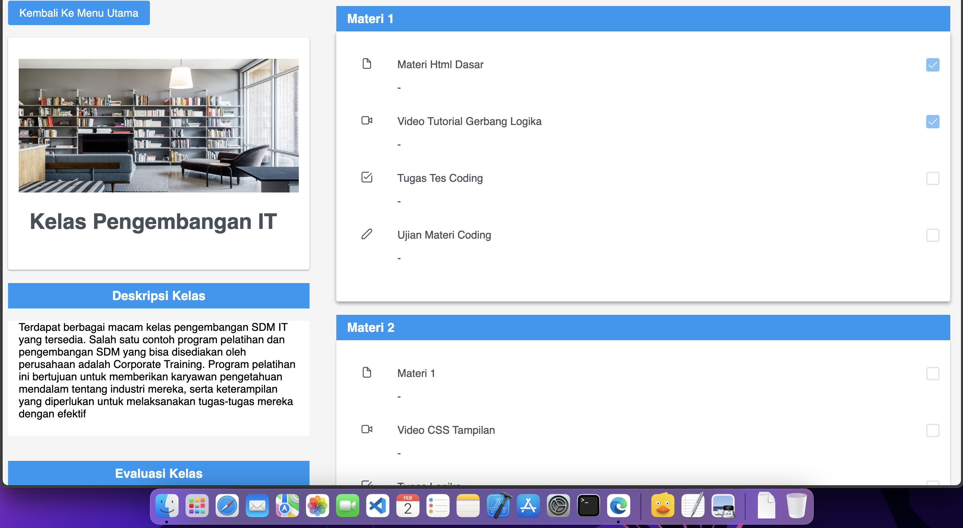Uncheck the Video Tutorial Gerbang Logika checkbox
Viewport: 963px width, 528px height.
[932, 122]
